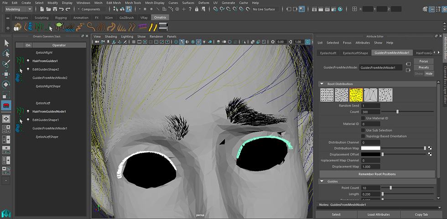
Task: Click the undo arrow in status line
Action: [x=61, y=9]
